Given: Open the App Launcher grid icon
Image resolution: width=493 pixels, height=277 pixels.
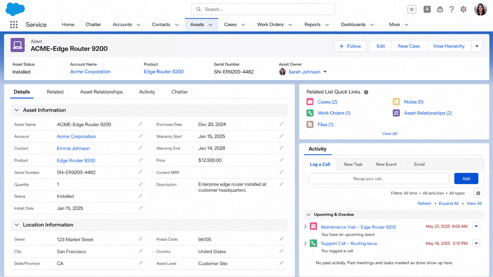Looking at the screenshot, I should click(14, 24).
